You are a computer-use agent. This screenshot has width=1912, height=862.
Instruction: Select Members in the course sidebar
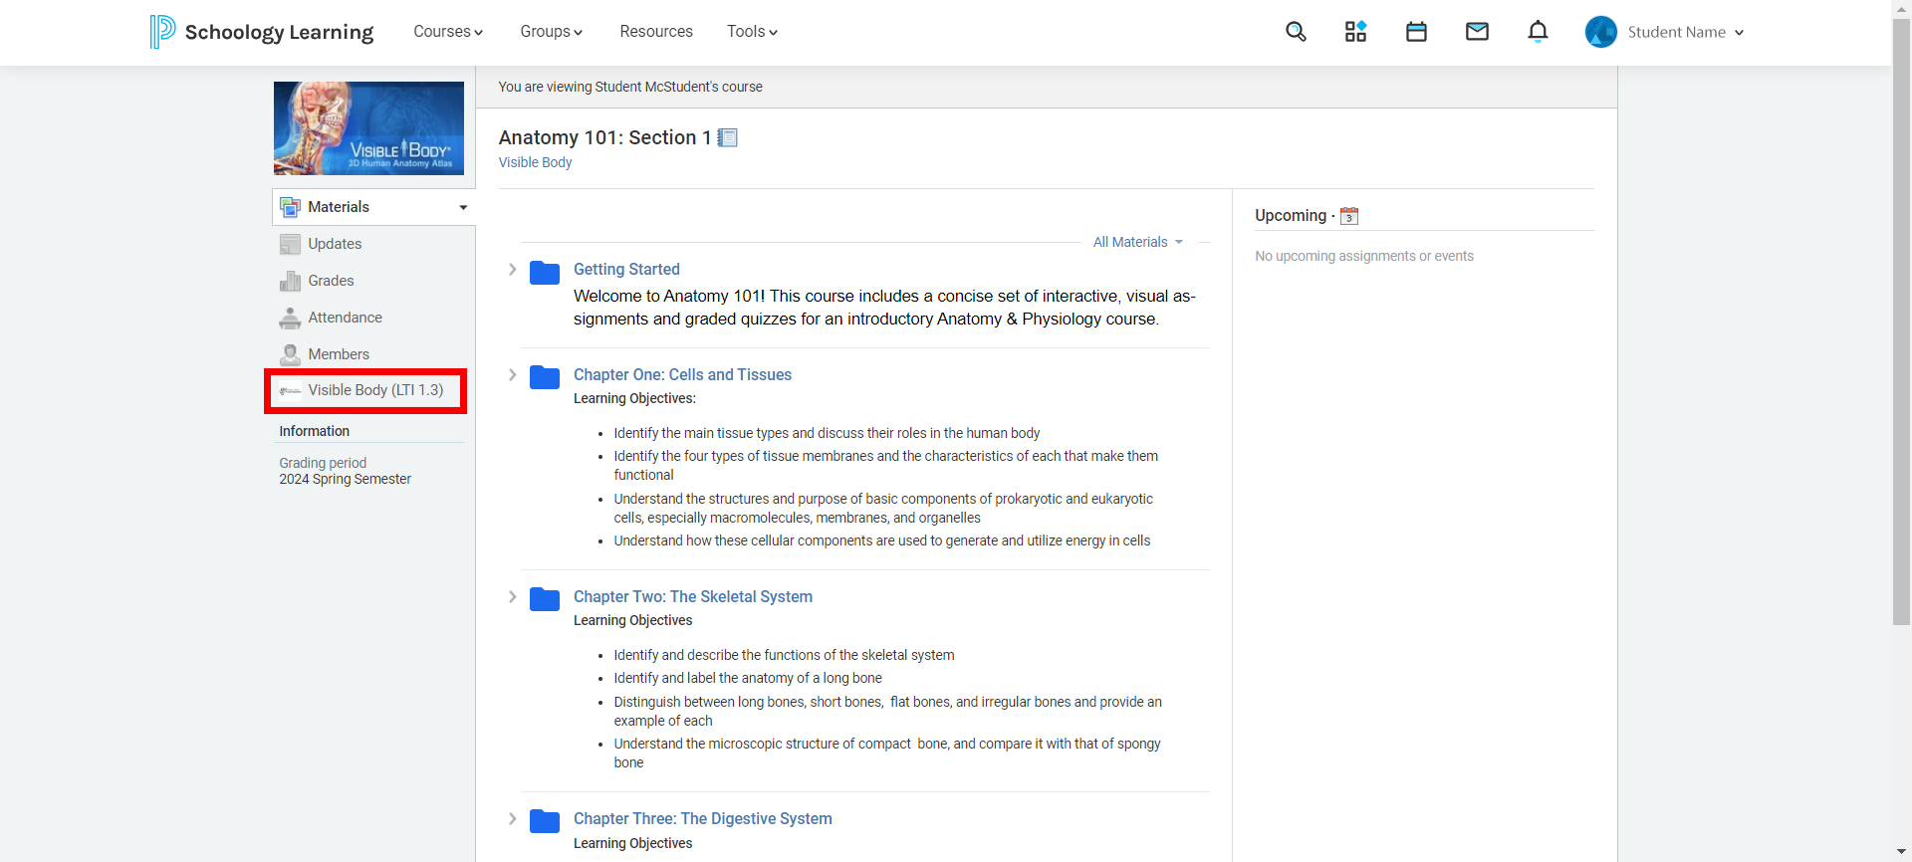click(339, 354)
